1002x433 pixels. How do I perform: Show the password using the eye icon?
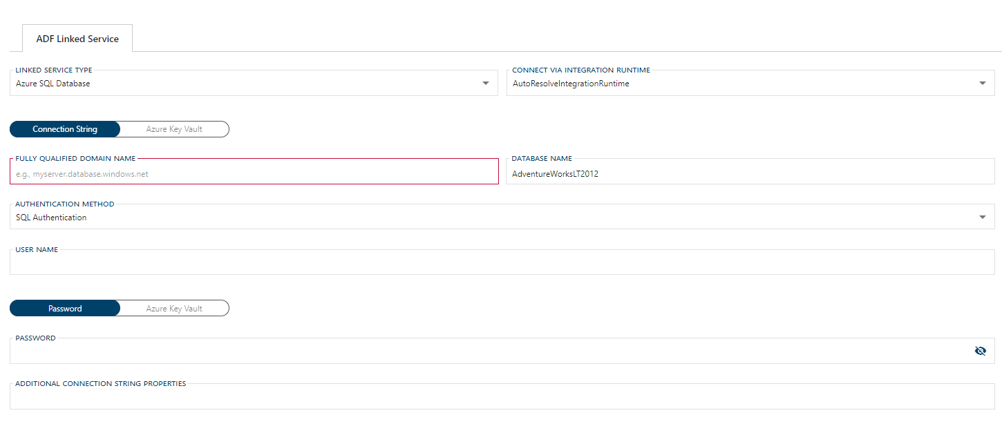[980, 350]
